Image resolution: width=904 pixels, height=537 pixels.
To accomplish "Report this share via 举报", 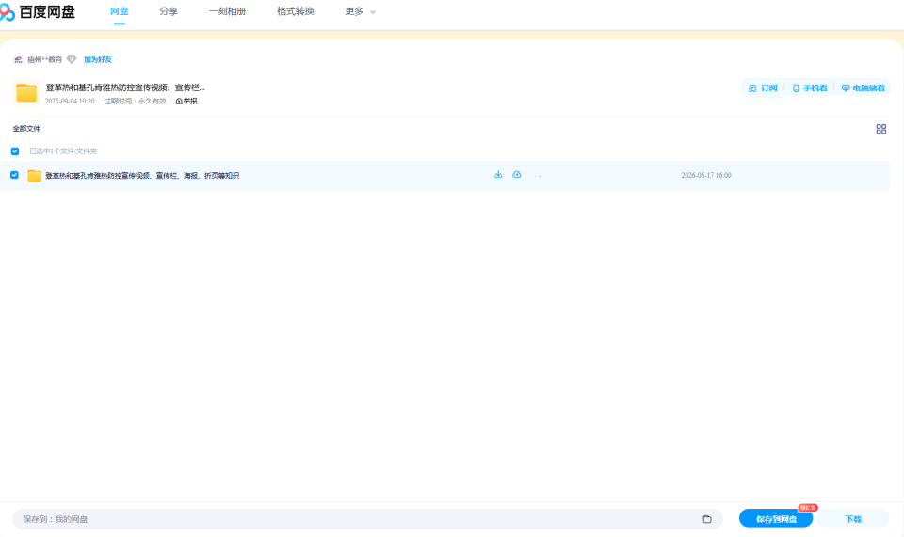I will tap(186, 102).
